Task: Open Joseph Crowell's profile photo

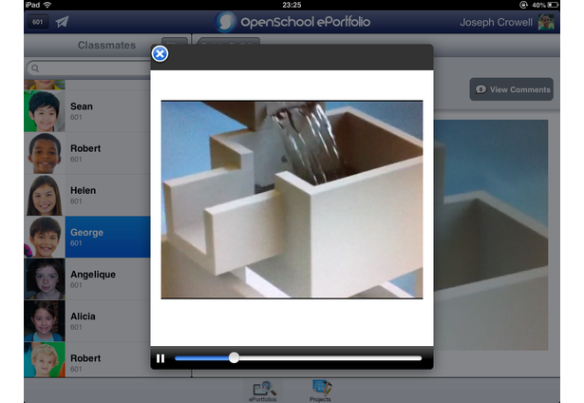Action: (546, 22)
